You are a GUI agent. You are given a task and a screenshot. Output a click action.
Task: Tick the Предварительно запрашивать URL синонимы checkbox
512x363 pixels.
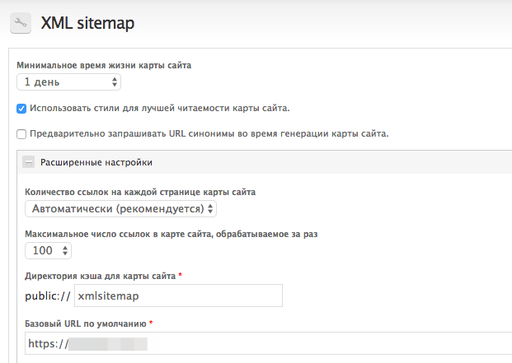point(21,134)
